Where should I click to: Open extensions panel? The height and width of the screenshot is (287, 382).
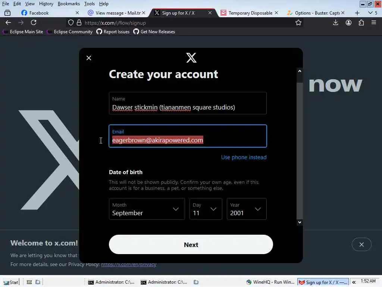click(x=361, y=23)
